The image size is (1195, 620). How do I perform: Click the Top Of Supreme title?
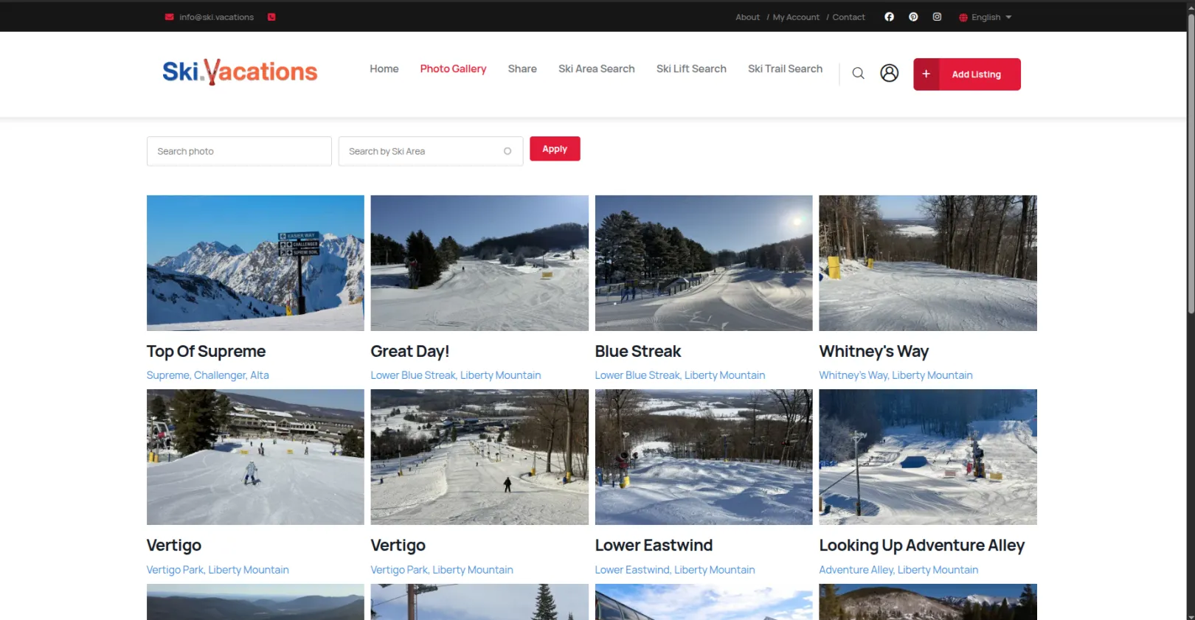click(206, 352)
